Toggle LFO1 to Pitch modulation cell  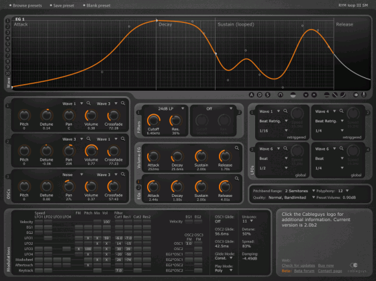pyautogui.click(x=88, y=238)
